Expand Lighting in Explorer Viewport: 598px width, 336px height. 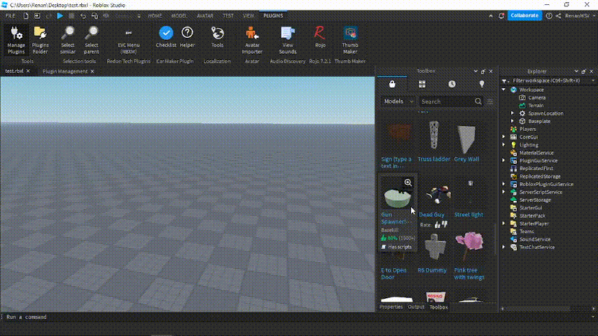pos(503,145)
